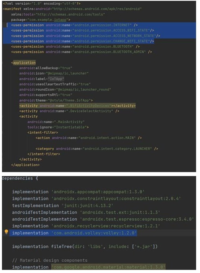Click the appcompat:1.3.0 implementation line
Viewport: 200px width, 273px height.
coord(78,192)
